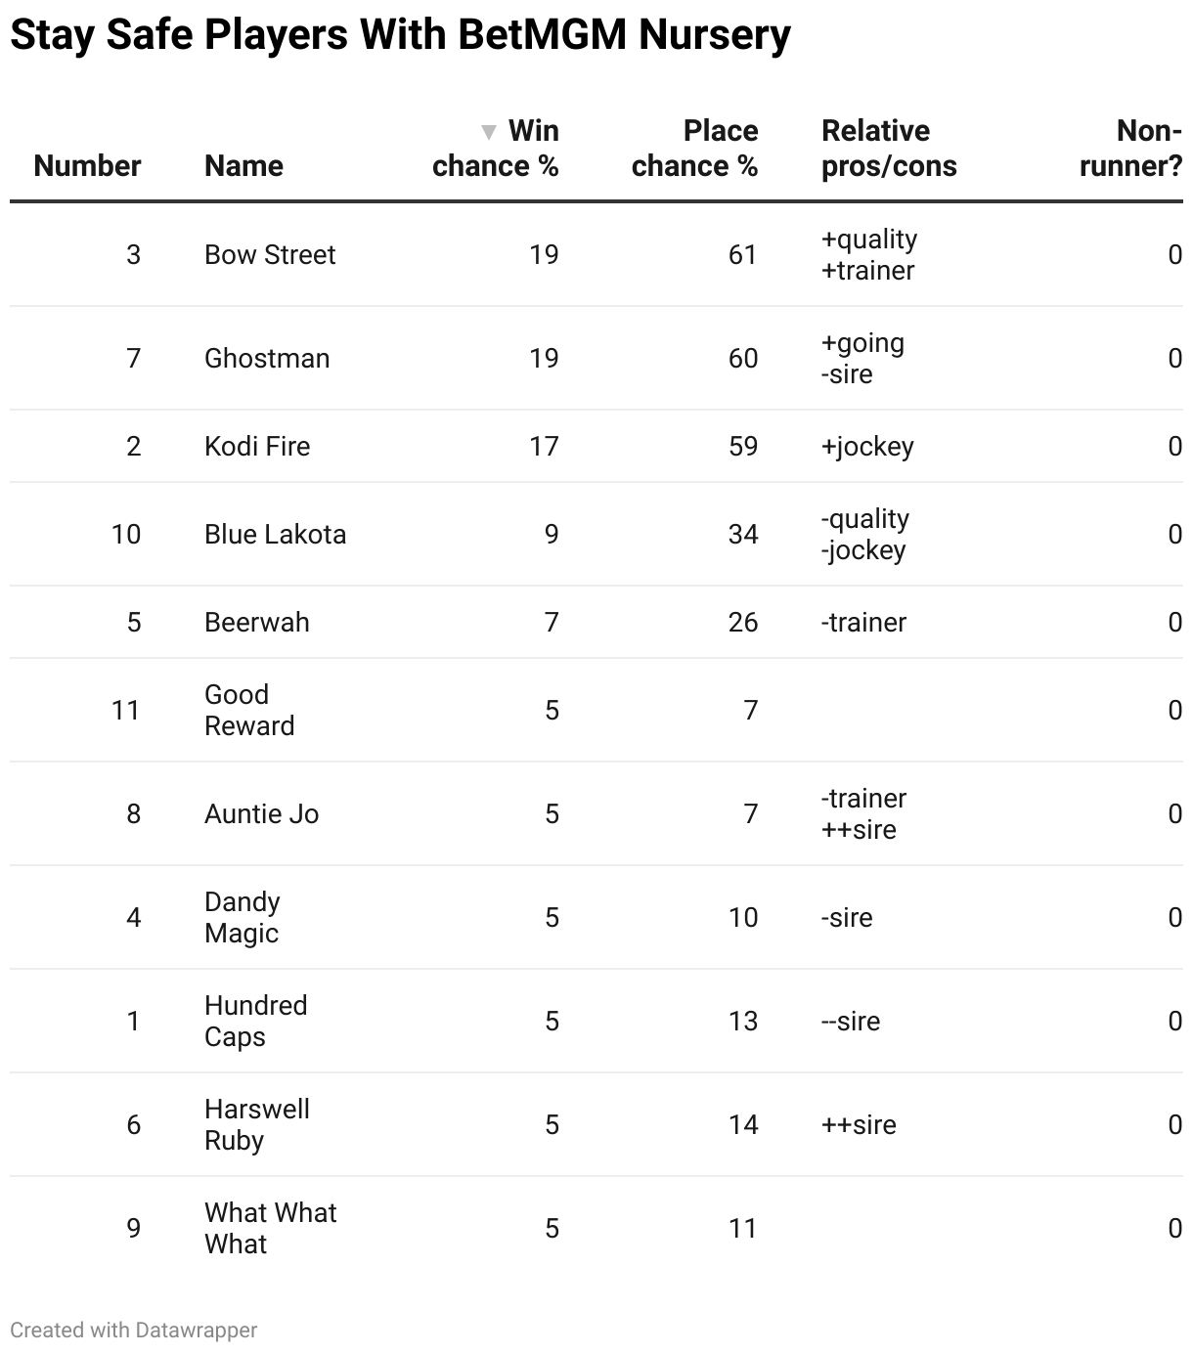
Task: Sort by the Name column header
Action: pyautogui.click(x=243, y=165)
